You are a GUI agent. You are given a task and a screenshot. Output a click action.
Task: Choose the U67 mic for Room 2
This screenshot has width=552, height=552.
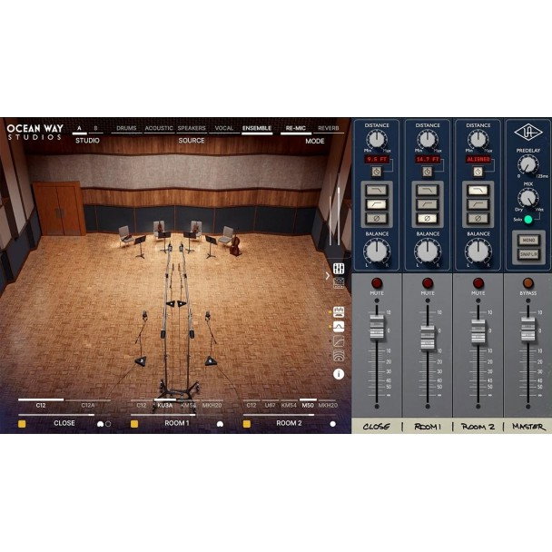tap(270, 405)
